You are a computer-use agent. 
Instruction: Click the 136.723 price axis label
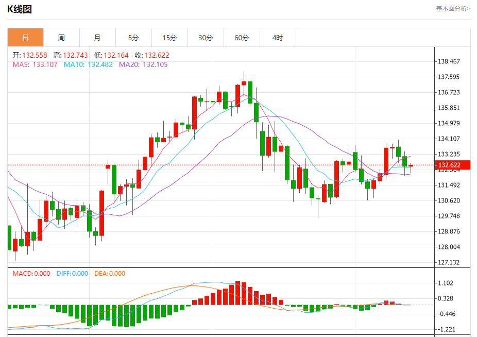coord(449,92)
